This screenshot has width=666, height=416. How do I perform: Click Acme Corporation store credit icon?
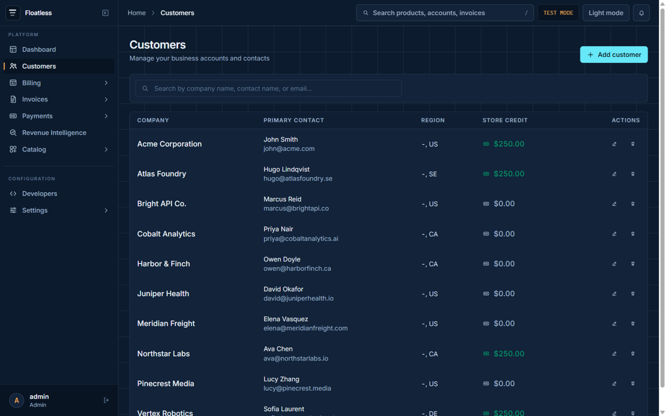pos(486,144)
